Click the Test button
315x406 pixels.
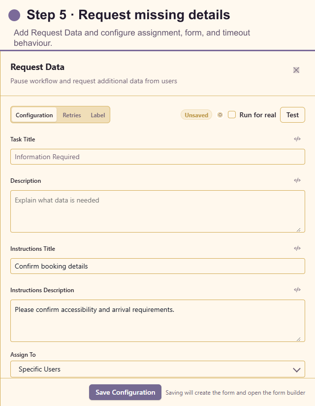tap(292, 115)
